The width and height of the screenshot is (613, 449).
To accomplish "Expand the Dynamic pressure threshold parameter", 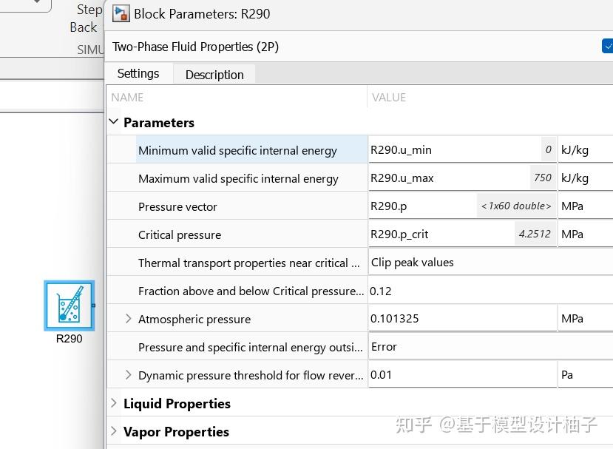I will [x=128, y=375].
